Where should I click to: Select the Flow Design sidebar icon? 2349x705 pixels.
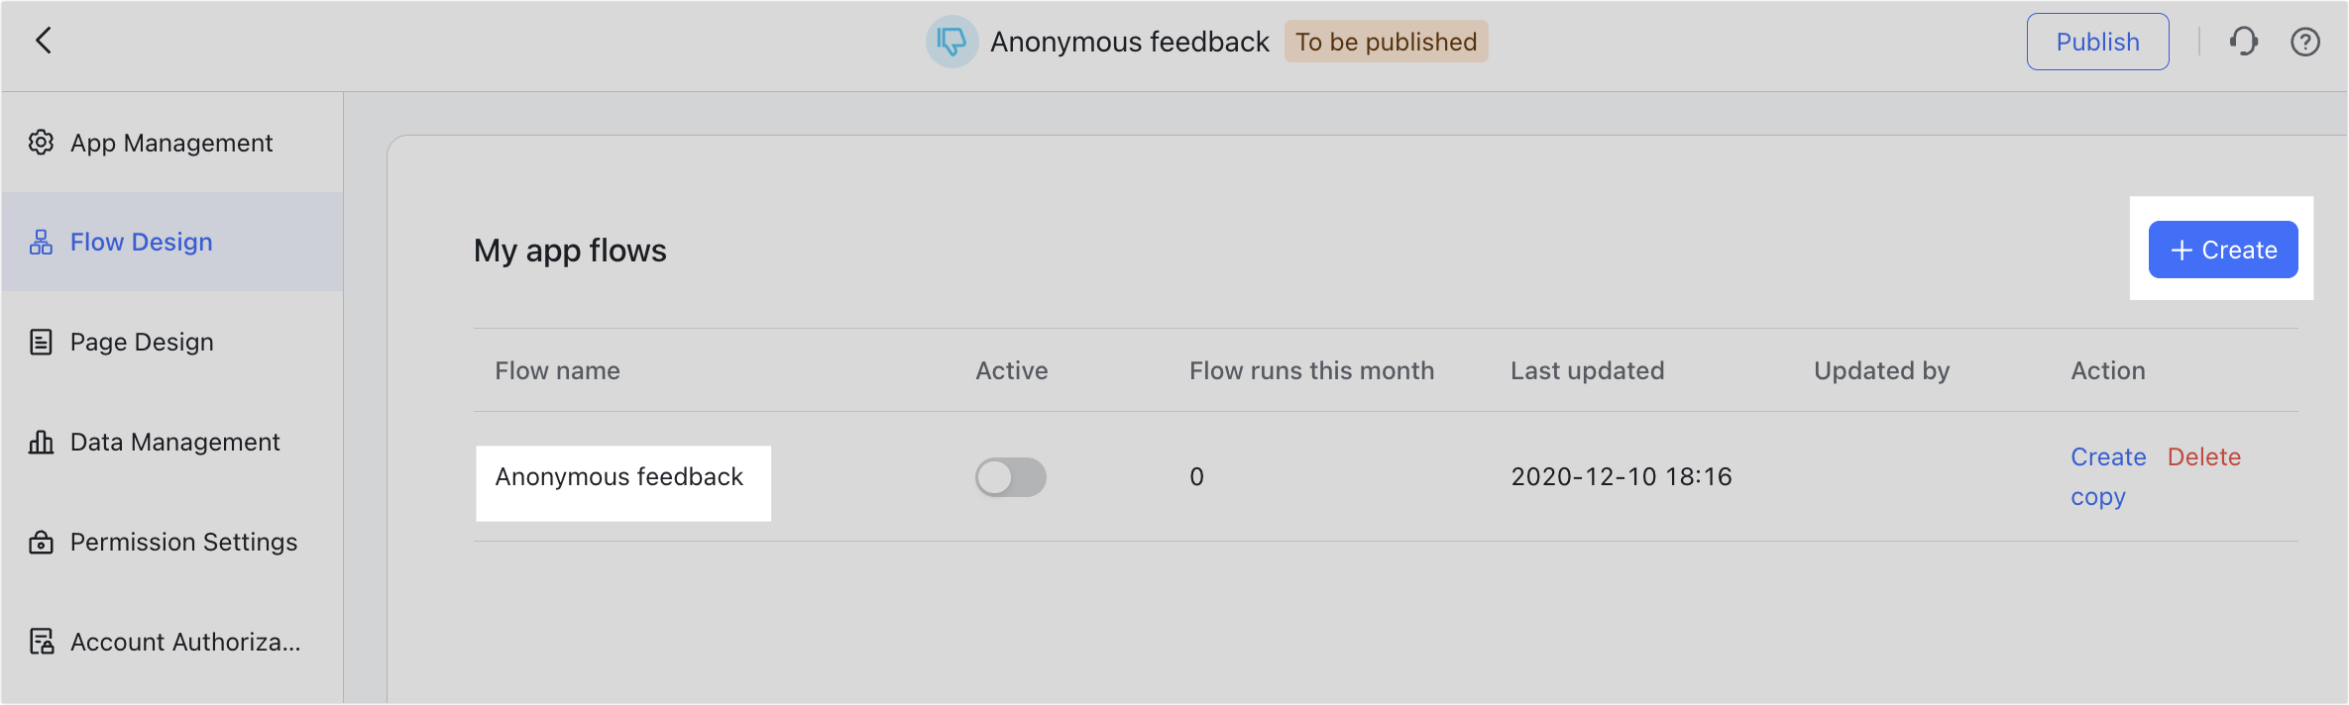pos(41,241)
